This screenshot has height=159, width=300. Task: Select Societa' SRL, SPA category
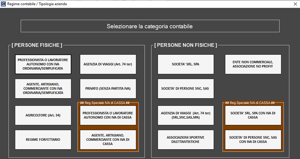[x=186, y=64]
